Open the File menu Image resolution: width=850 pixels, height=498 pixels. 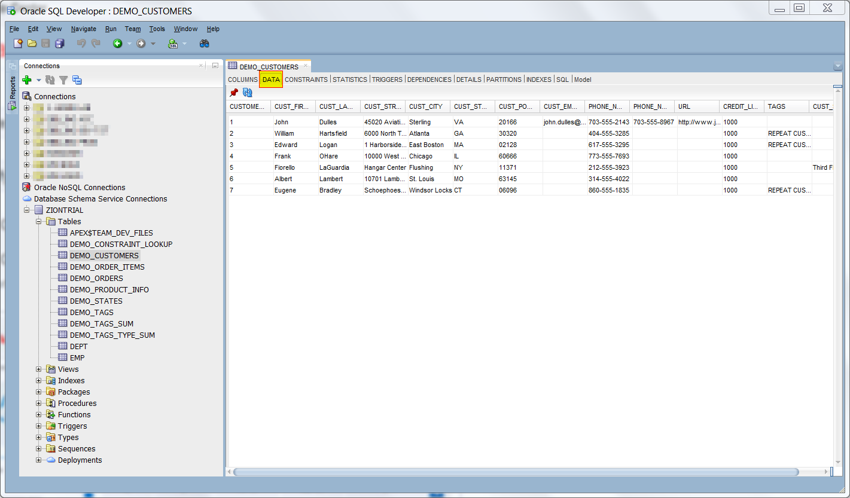14,29
